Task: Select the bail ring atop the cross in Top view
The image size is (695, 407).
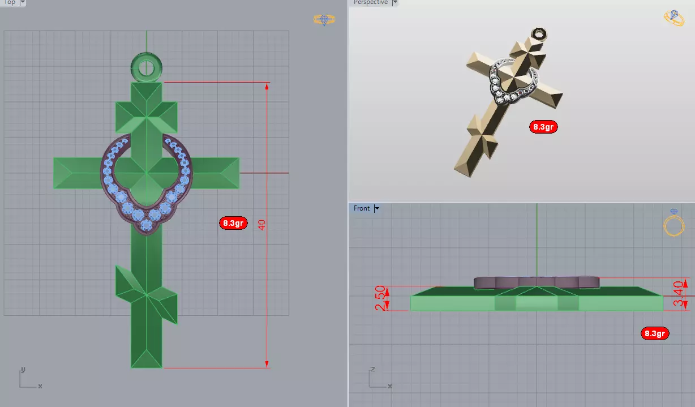Action: pos(147,67)
